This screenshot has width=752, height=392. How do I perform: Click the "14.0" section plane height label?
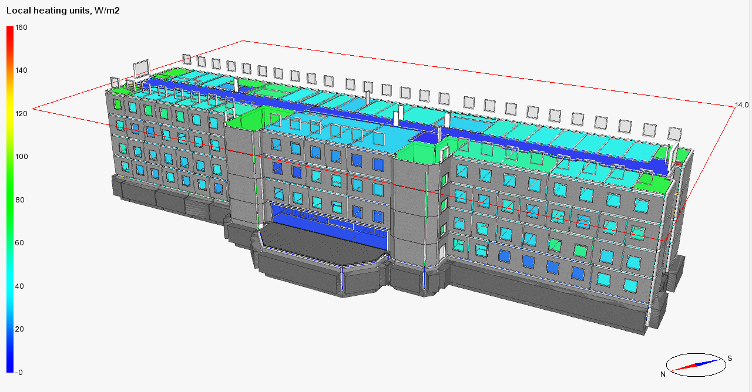click(x=741, y=105)
